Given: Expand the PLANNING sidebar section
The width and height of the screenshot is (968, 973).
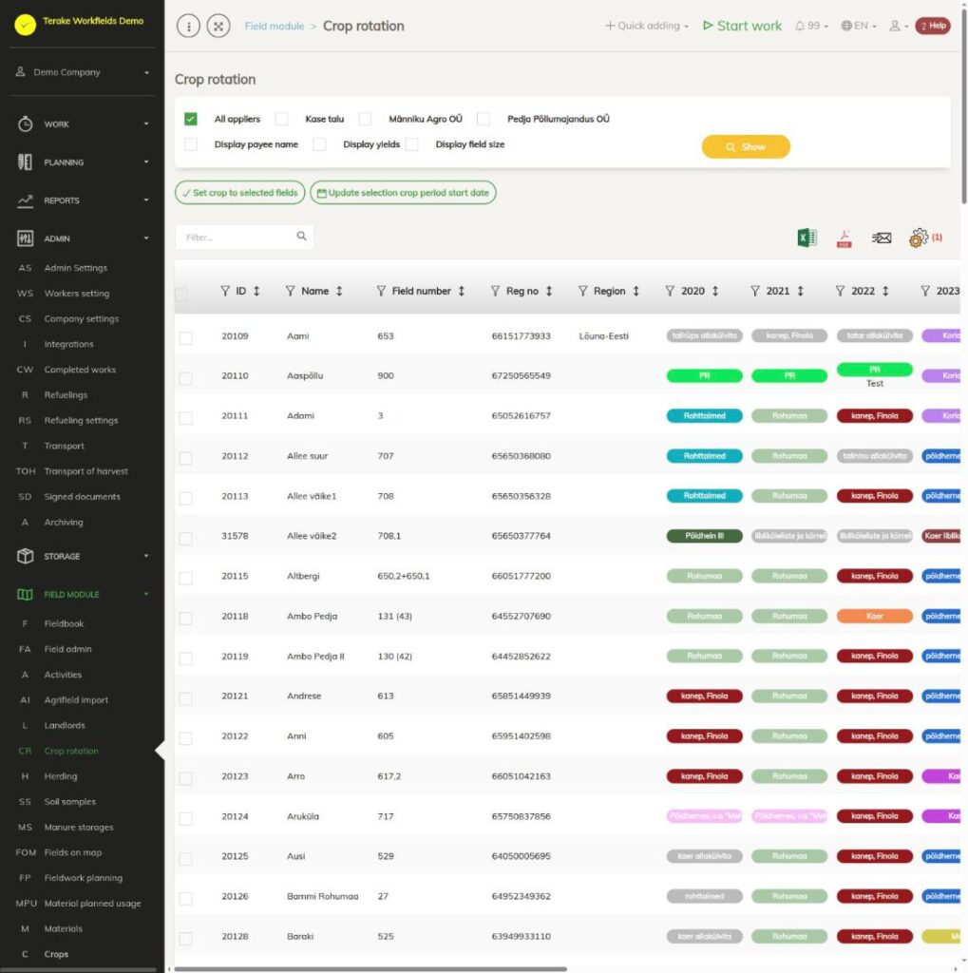Looking at the screenshot, I should (83, 162).
